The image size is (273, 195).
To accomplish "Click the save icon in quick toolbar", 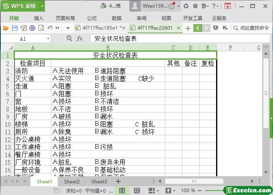I will 14,28.
